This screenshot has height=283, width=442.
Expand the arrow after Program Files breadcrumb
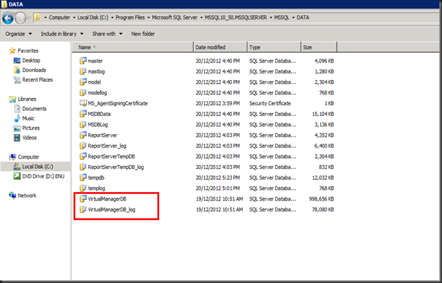pos(148,17)
